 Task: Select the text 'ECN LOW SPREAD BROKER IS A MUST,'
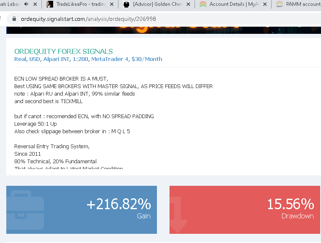(61, 79)
